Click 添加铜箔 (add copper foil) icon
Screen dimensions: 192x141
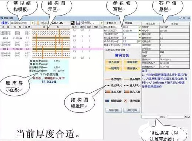(x=108, y=79)
